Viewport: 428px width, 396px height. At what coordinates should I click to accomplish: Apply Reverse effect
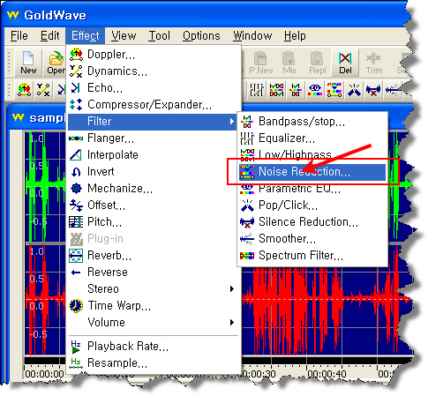pos(154,272)
